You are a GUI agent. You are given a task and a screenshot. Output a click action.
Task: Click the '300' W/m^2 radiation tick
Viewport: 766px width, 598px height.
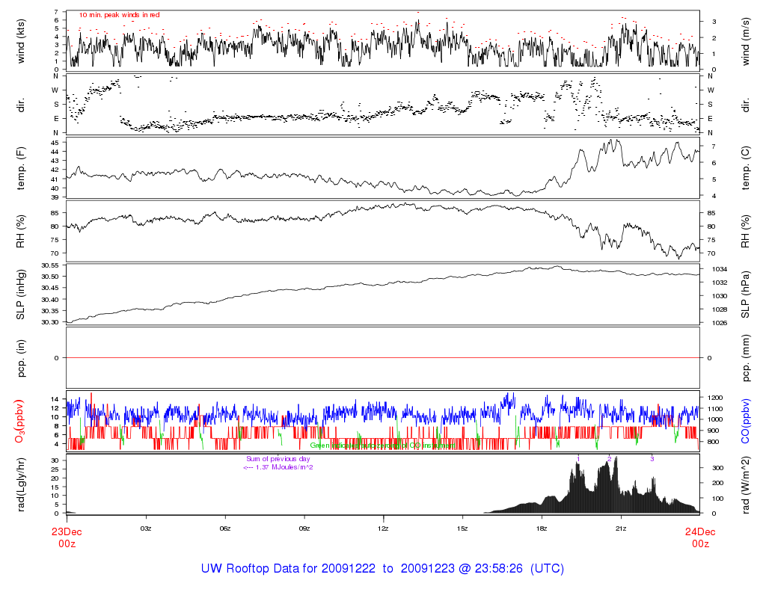718,468
